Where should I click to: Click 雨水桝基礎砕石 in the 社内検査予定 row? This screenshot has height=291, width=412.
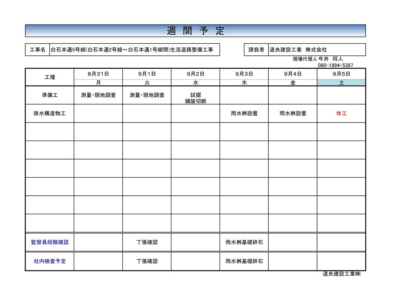click(x=244, y=261)
